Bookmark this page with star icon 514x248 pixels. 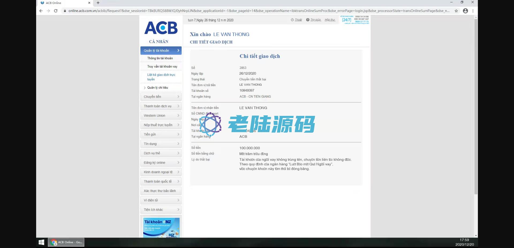(456, 11)
